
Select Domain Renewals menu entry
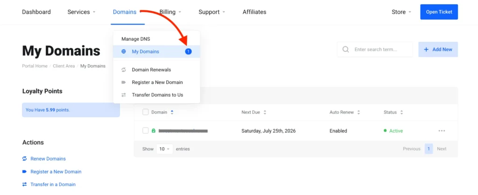[x=156, y=70]
